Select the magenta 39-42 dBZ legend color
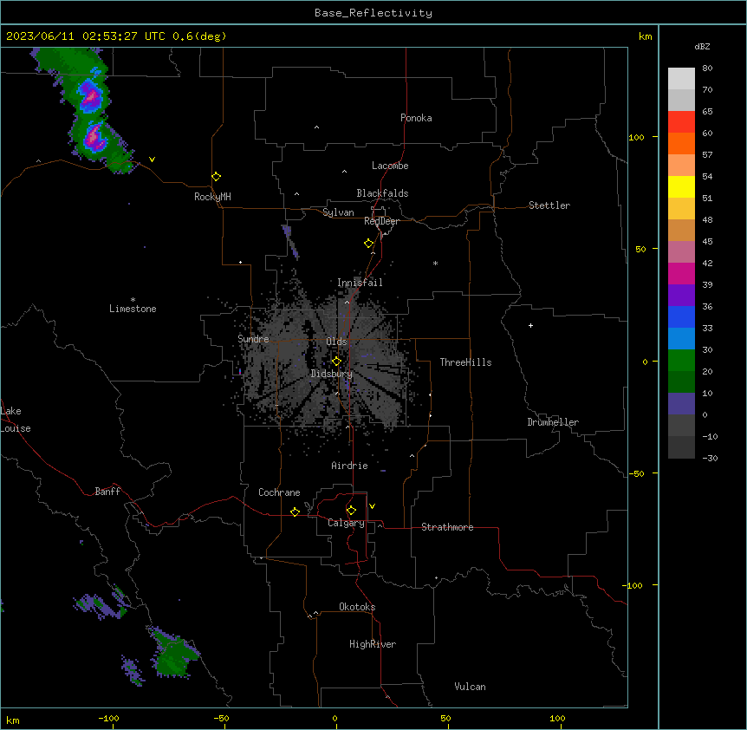Viewport: 747px width, 730px height. tap(681, 273)
